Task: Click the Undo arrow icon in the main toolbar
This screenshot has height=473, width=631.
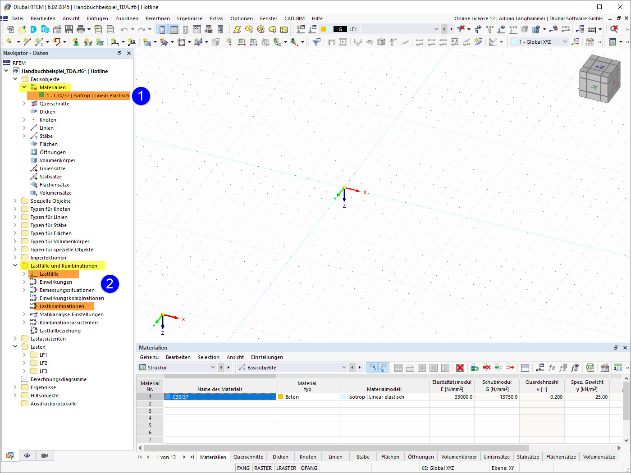Action: point(124,29)
